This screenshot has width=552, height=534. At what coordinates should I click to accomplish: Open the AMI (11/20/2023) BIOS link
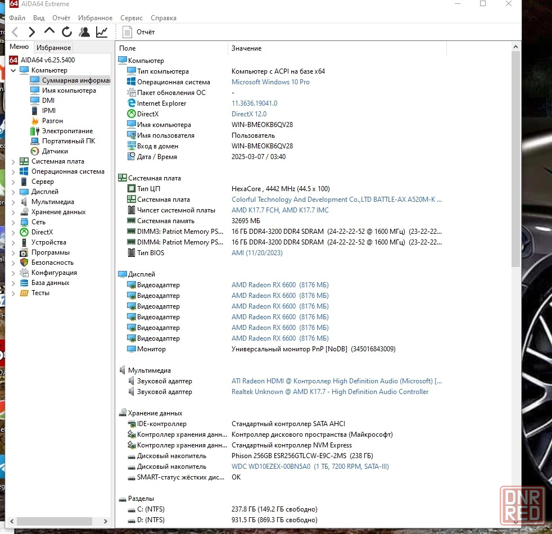click(257, 253)
